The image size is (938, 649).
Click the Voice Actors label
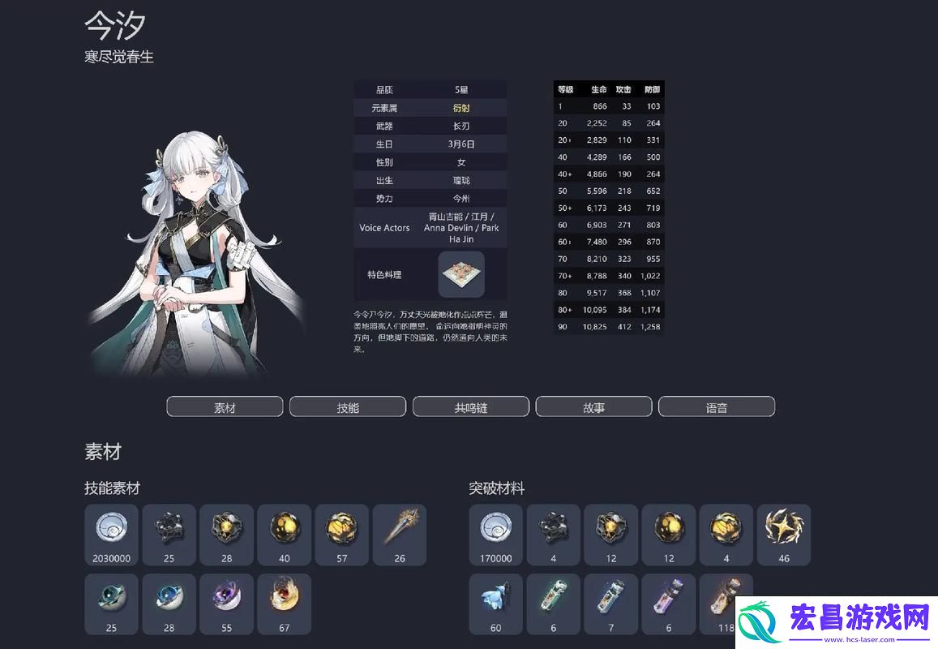[384, 227]
